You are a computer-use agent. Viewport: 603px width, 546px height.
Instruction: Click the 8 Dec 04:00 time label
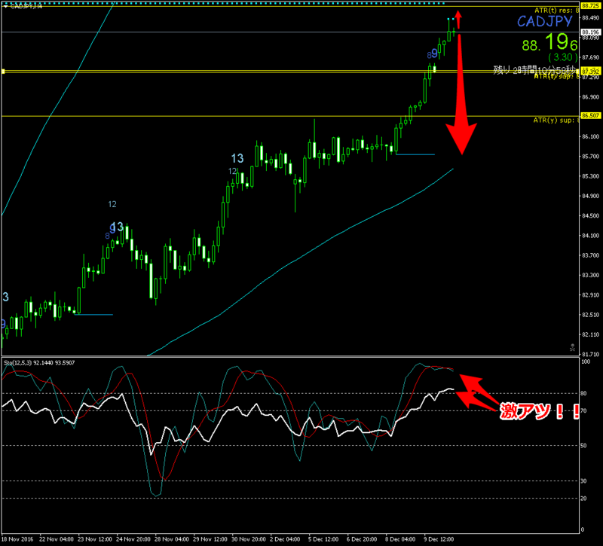pyautogui.click(x=401, y=539)
